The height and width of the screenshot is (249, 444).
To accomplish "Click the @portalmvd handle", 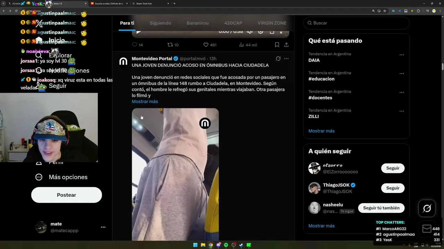I will (193, 59).
